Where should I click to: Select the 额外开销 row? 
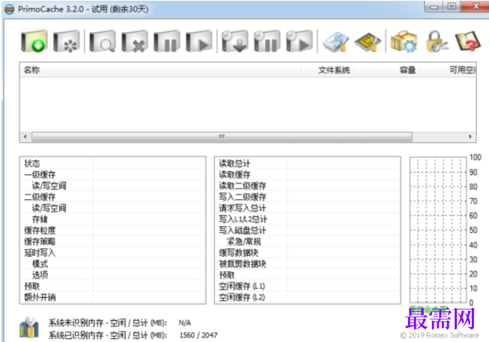[x=113, y=297]
